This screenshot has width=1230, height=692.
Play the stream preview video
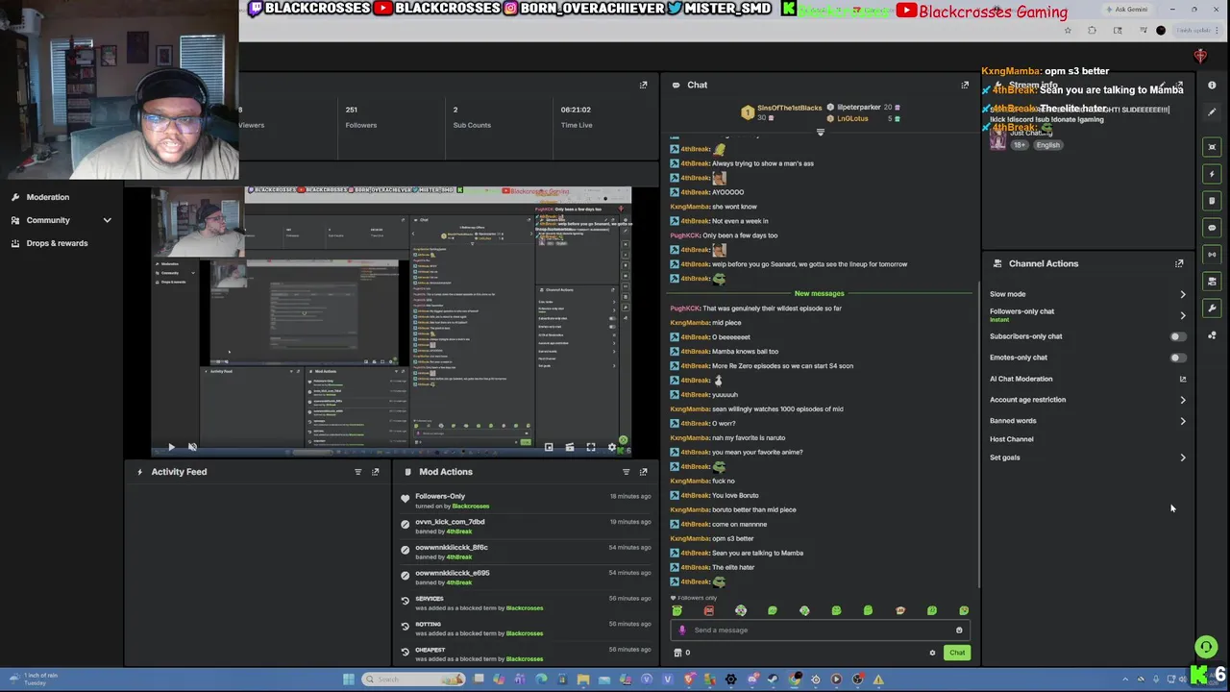(171, 447)
